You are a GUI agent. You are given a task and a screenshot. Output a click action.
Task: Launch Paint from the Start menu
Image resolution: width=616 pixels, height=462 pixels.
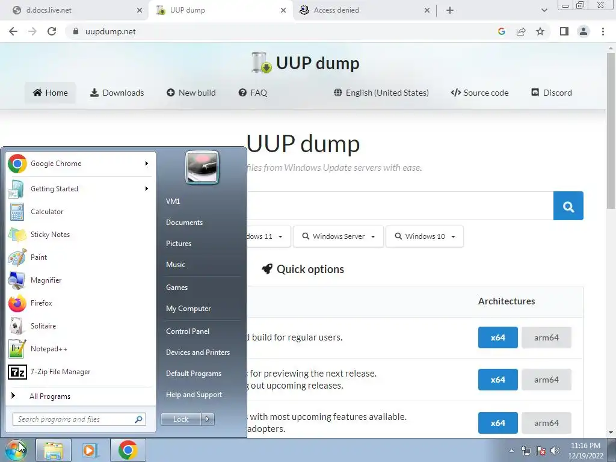click(x=80, y=257)
